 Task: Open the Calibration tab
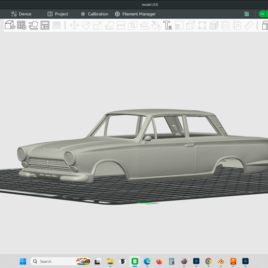[95, 14]
